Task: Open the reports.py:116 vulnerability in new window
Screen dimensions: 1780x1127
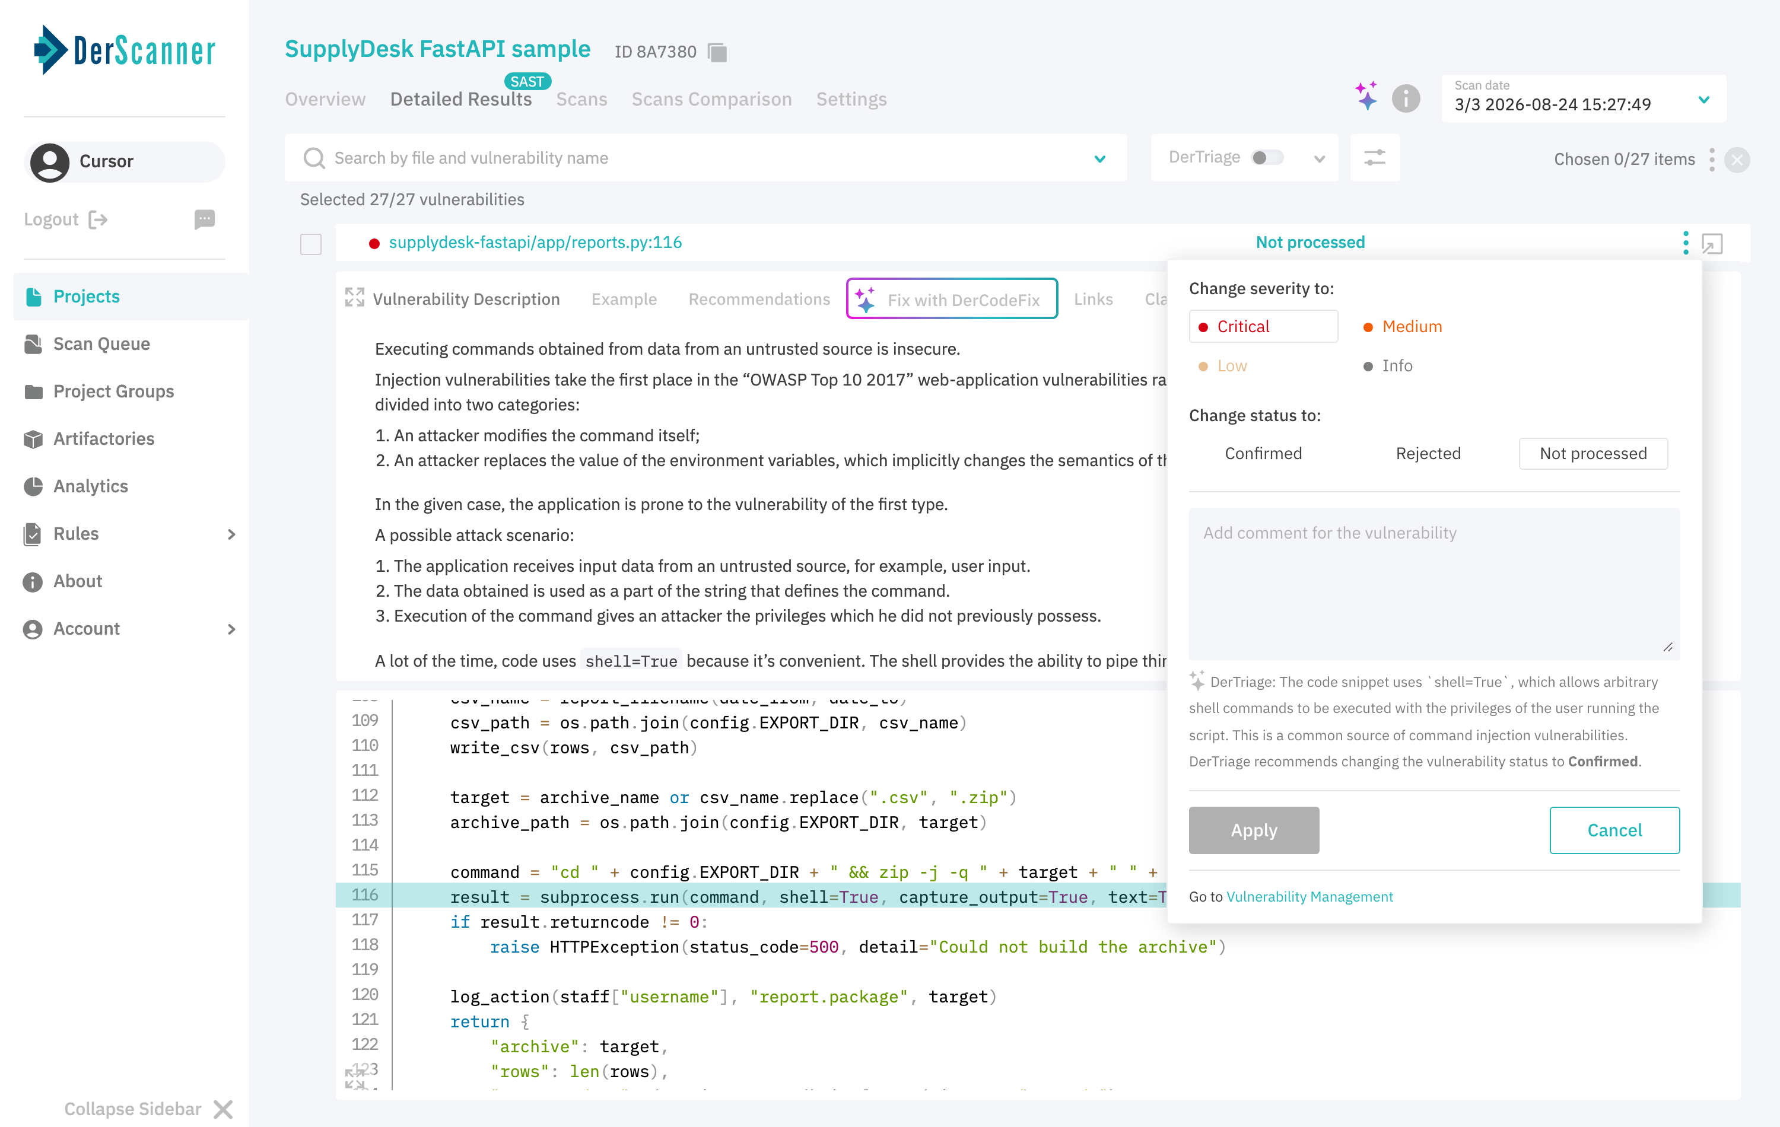Action: [1712, 243]
